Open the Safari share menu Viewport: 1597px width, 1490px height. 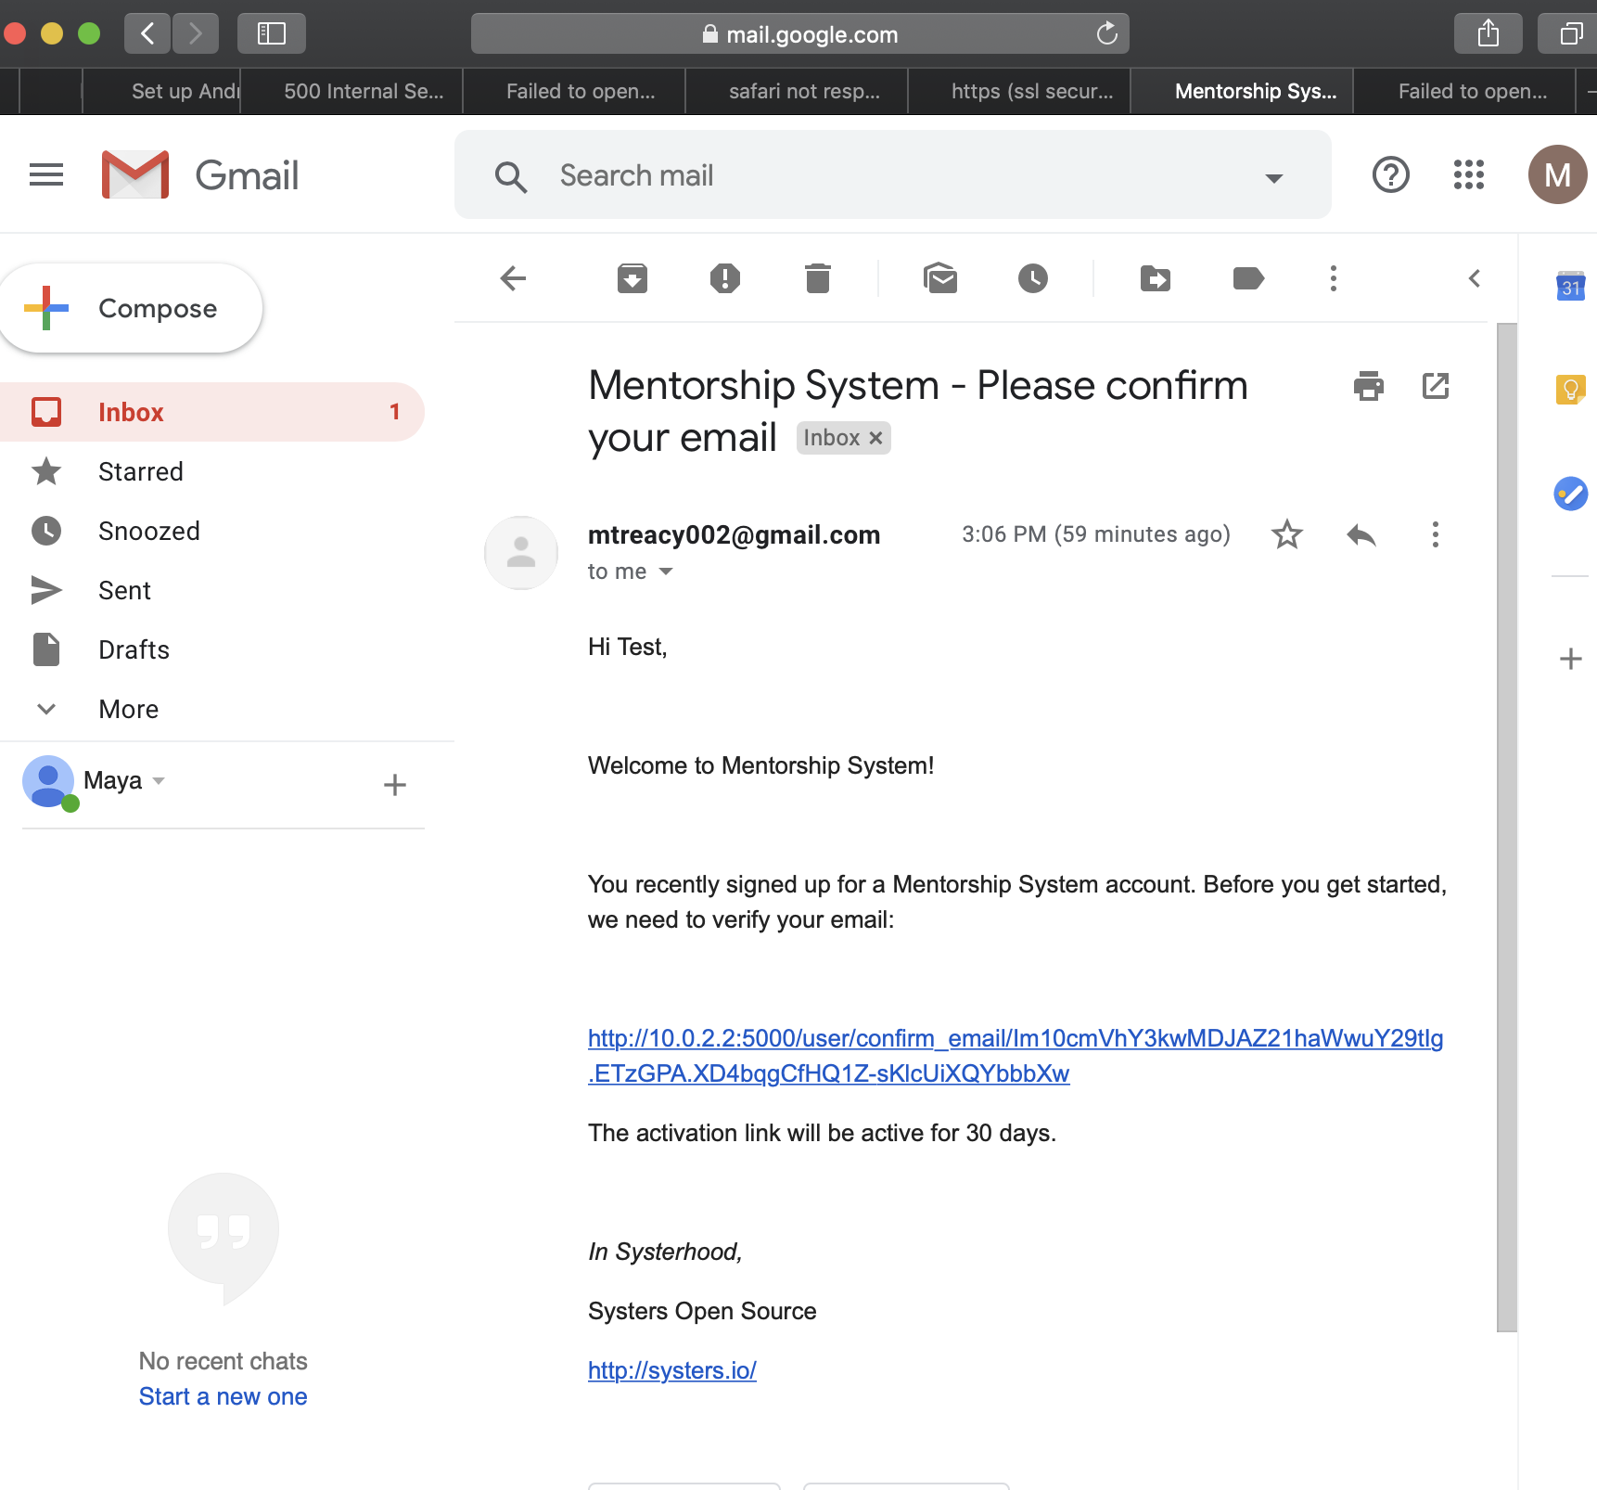(x=1488, y=34)
